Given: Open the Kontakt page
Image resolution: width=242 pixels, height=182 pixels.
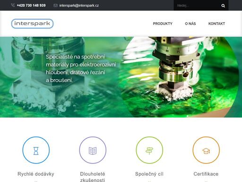Looking at the screenshot, I should pos(216,24).
